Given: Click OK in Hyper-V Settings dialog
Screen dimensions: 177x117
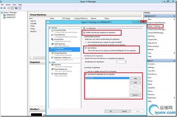Looking at the screenshot, I should [x=111, y=111].
